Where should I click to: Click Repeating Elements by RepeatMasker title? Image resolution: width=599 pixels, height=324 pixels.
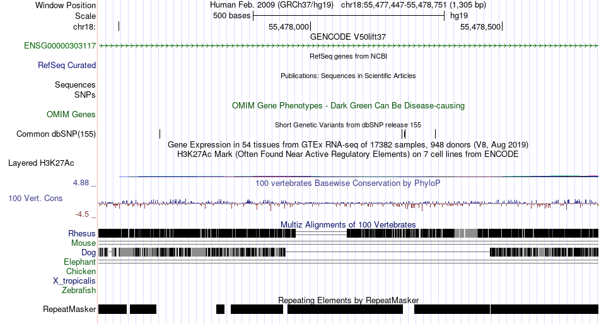349,300
